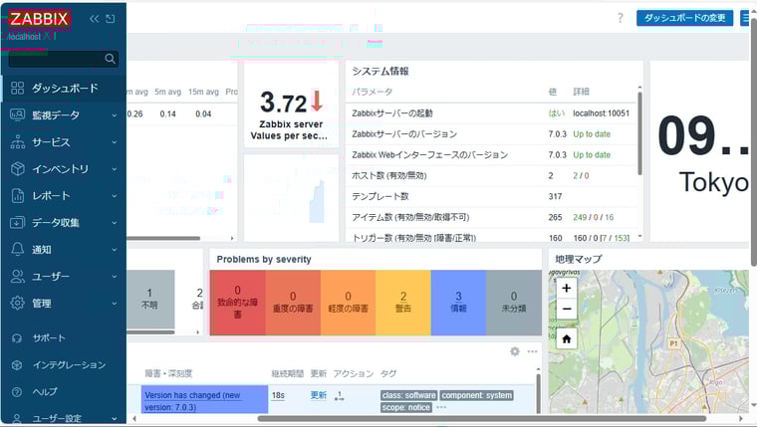Screen dimensions: 757x427
Task: Click the ZABBIX logo
Action: (x=40, y=19)
